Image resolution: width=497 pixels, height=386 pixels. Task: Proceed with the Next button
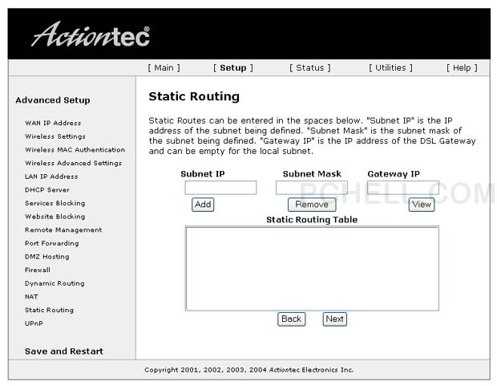click(x=334, y=319)
